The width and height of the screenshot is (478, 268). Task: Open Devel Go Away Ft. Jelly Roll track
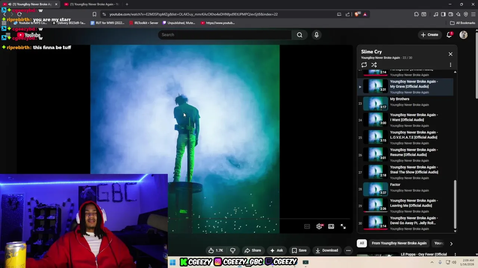point(406,223)
